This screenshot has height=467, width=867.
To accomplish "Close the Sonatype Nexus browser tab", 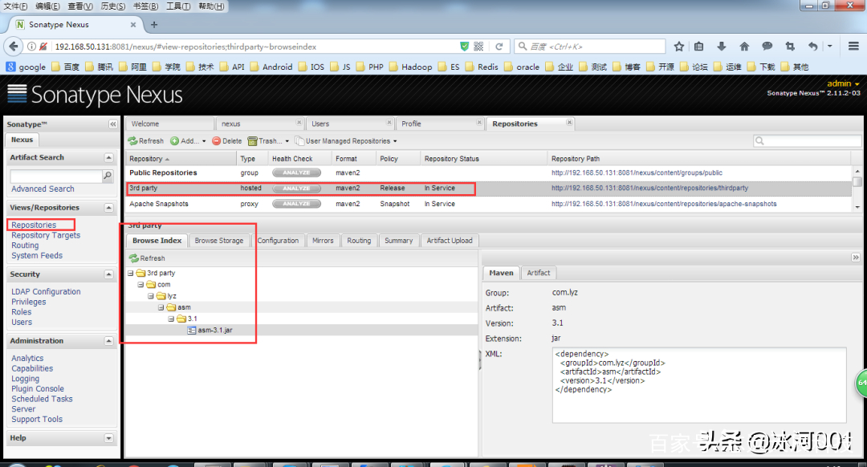I will click(133, 25).
